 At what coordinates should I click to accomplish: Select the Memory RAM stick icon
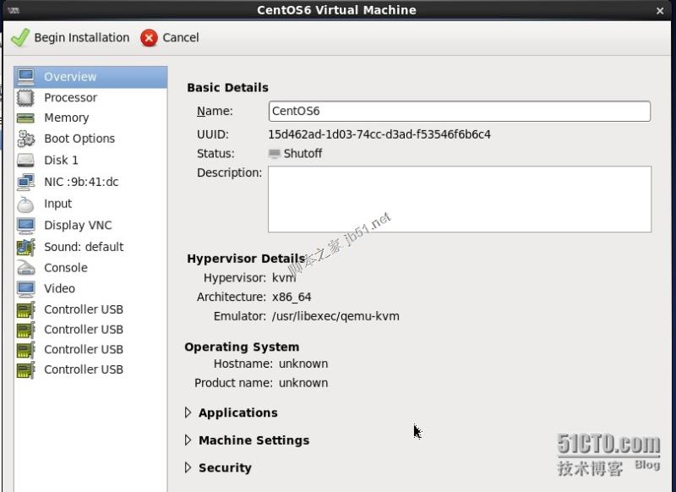[25, 118]
